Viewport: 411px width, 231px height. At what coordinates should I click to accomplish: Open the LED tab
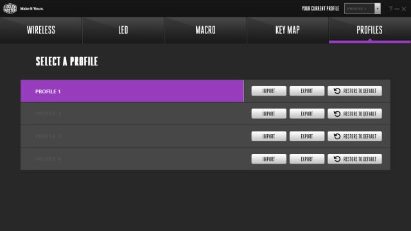click(x=123, y=30)
